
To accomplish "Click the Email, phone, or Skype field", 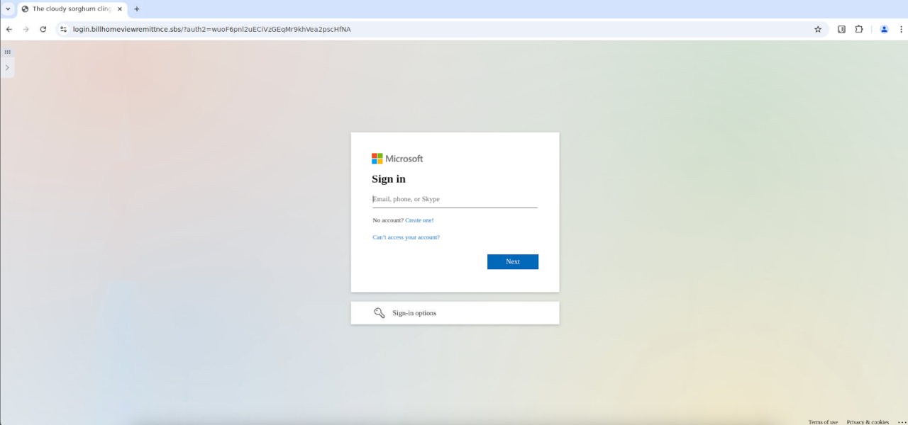I will click(455, 199).
